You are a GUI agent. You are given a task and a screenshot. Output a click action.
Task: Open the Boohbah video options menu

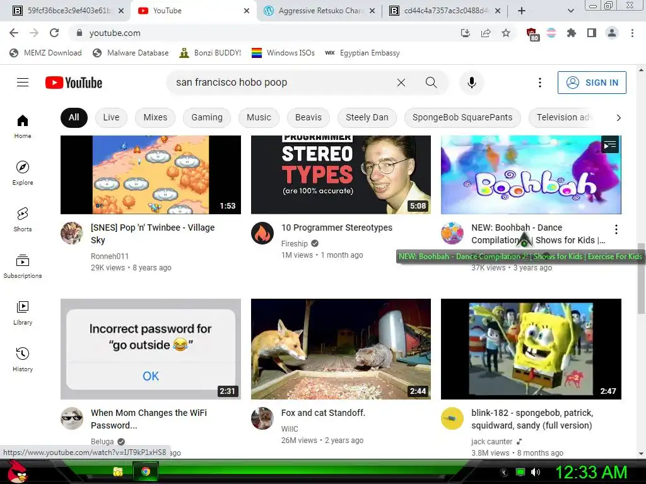click(616, 229)
